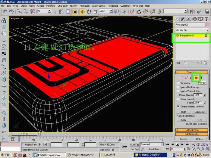Open the All selection filter dropdown

click(x=49, y=11)
